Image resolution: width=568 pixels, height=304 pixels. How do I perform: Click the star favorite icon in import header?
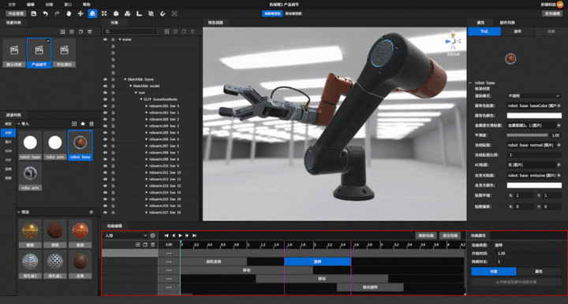(x=83, y=124)
